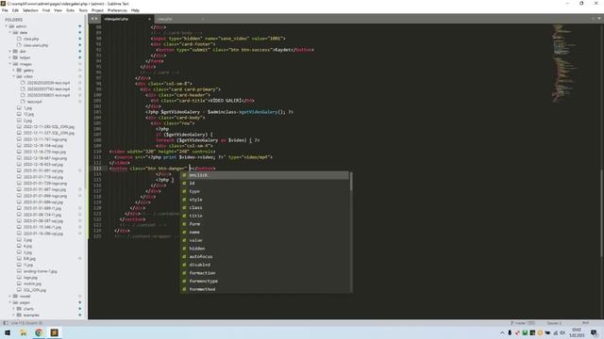Viewport: 604px width, 339px height.
Task: Open the File menu
Action: pyautogui.click(x=5, y=10)
